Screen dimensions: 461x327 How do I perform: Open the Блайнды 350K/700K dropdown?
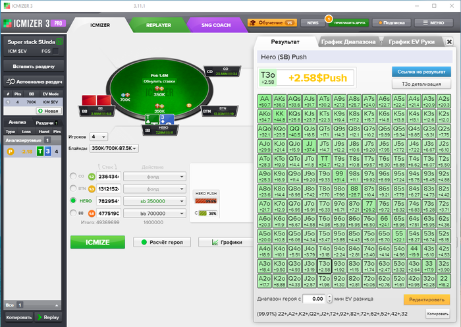(114, 148)
